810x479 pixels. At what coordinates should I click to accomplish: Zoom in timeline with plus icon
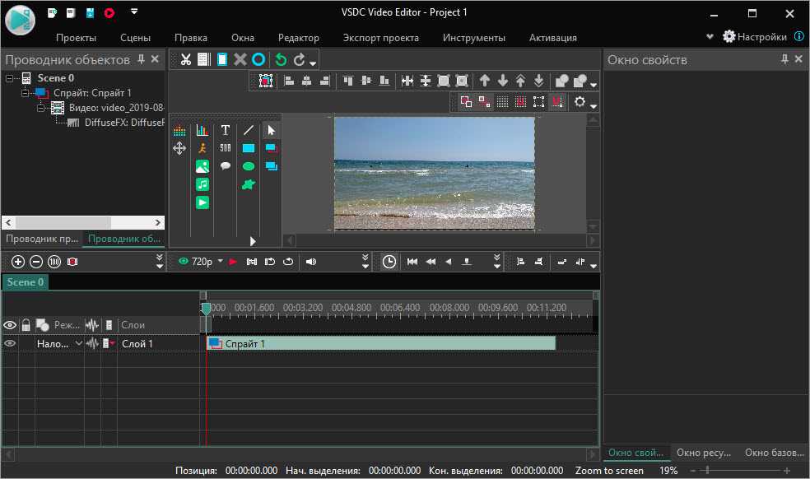point(18,262)
